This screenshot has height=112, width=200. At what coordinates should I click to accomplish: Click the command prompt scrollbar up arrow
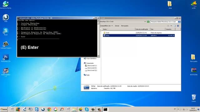coord(98,20)
